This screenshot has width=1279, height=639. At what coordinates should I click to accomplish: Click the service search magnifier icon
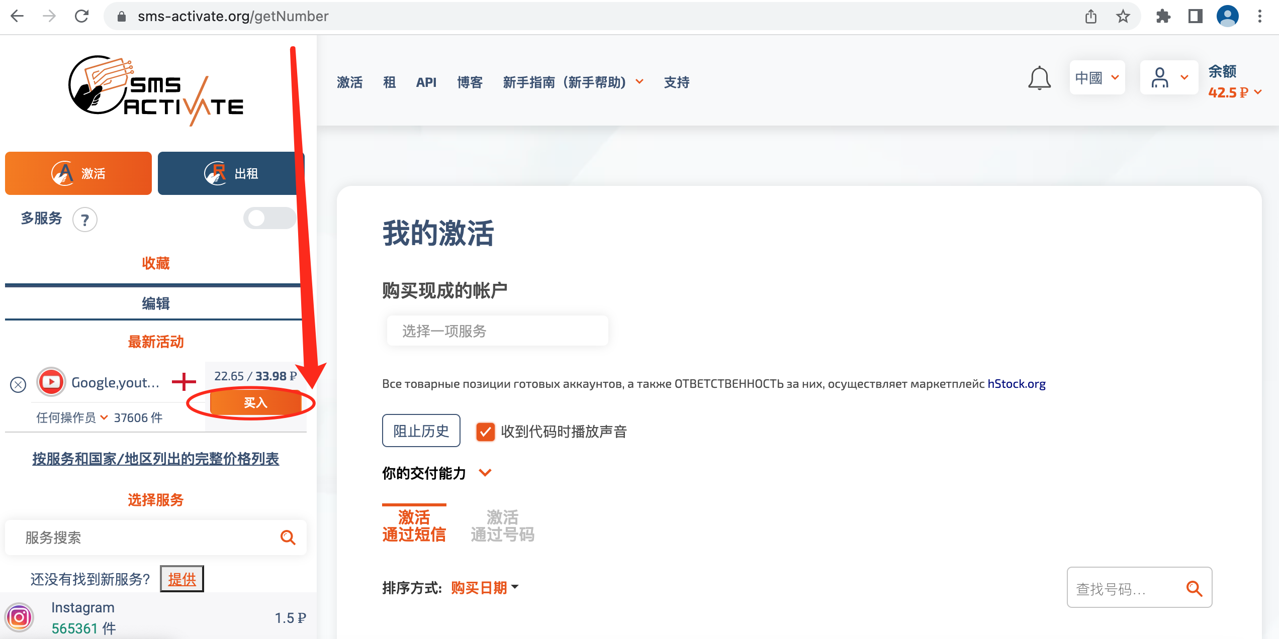click(x=288, y=538)
